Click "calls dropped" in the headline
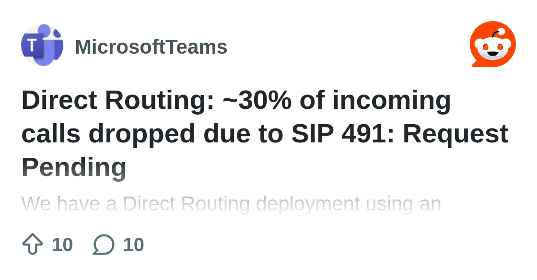The width and height of the screenshot is (537, 280). (x=108, y=134)
